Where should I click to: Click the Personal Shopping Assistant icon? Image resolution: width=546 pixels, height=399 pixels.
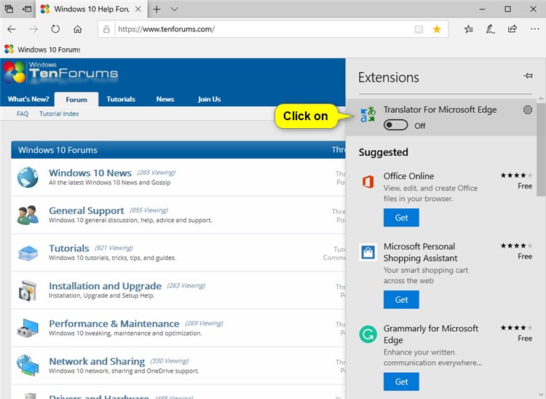368,252
